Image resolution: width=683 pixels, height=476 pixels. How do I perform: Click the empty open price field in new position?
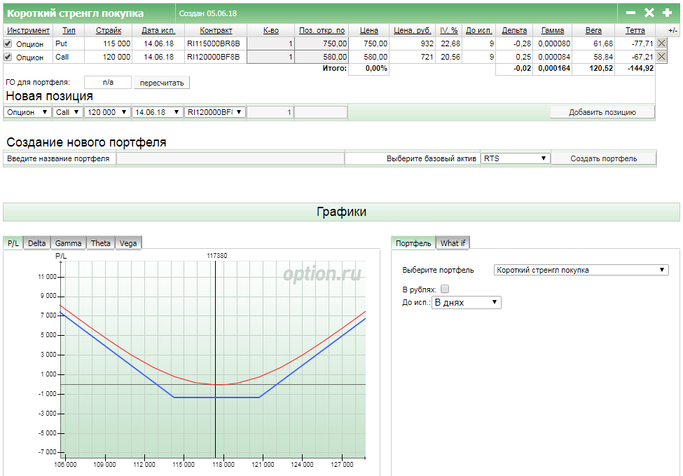click(x=321, y=112)
